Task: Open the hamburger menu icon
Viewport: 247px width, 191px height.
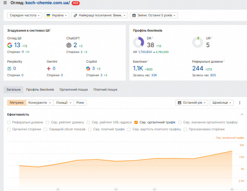Action: pyautogui.click(x=5, y=3)
